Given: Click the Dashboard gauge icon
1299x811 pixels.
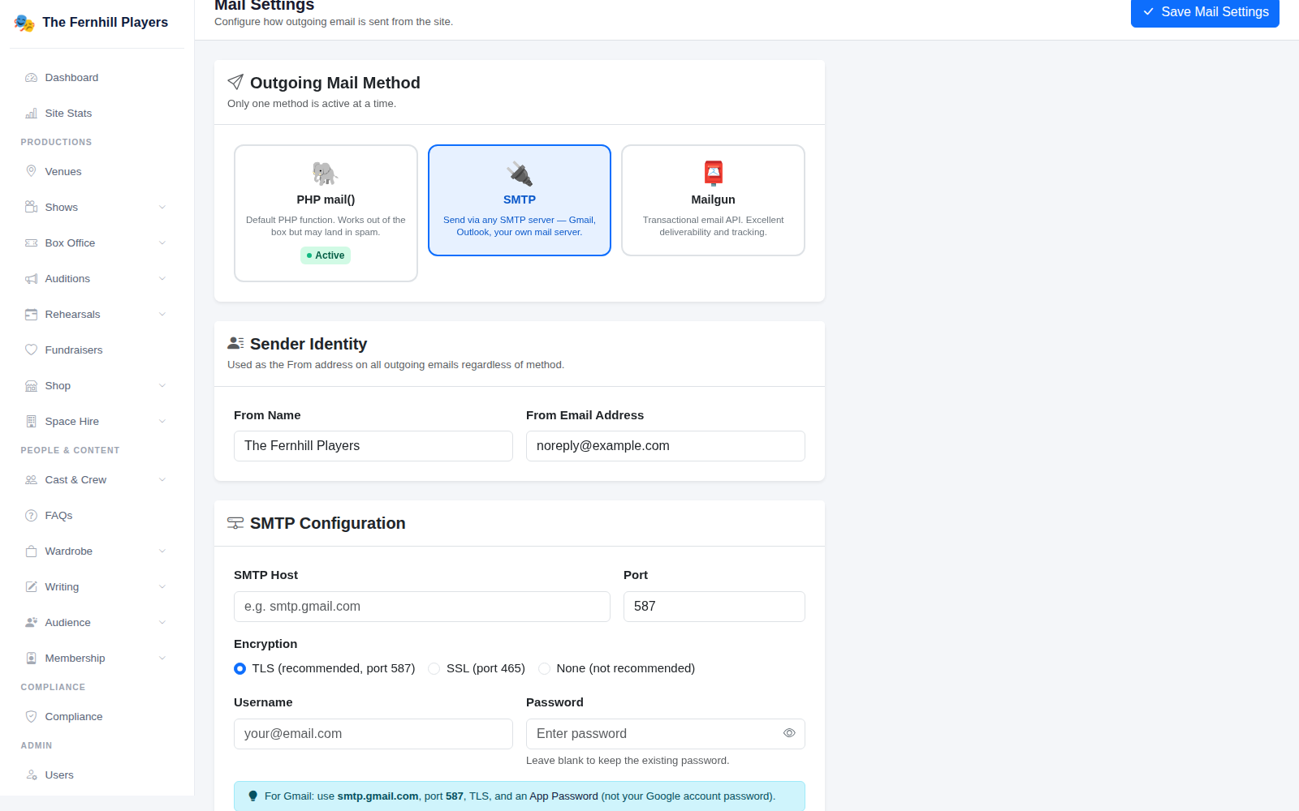Looking at the screenshot, I should point(32,78).
